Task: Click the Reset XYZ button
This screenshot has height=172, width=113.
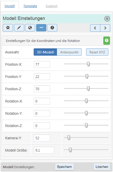Action: pyautogui.click(x=97, y=52)
